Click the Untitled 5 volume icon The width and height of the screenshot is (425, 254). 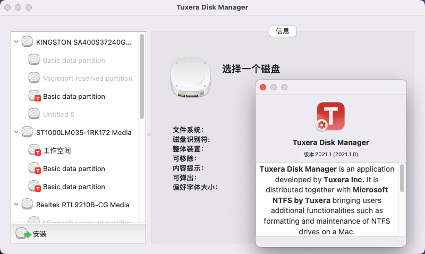pos(34,114)
